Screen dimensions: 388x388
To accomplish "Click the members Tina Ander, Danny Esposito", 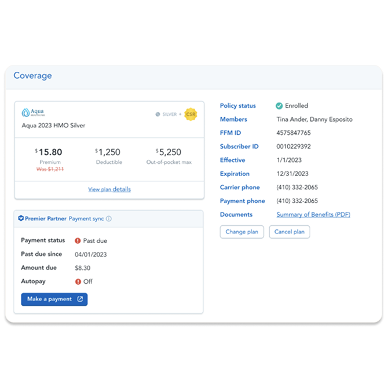I will point(314,119).
